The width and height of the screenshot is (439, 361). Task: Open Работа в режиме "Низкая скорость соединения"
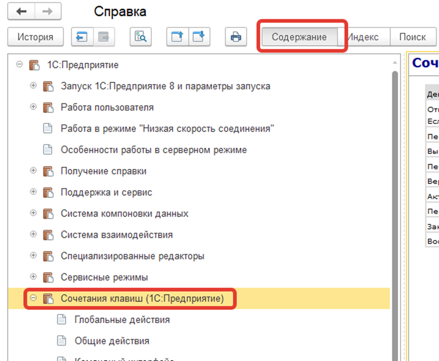pyautogui.click(x=167, y=129)
